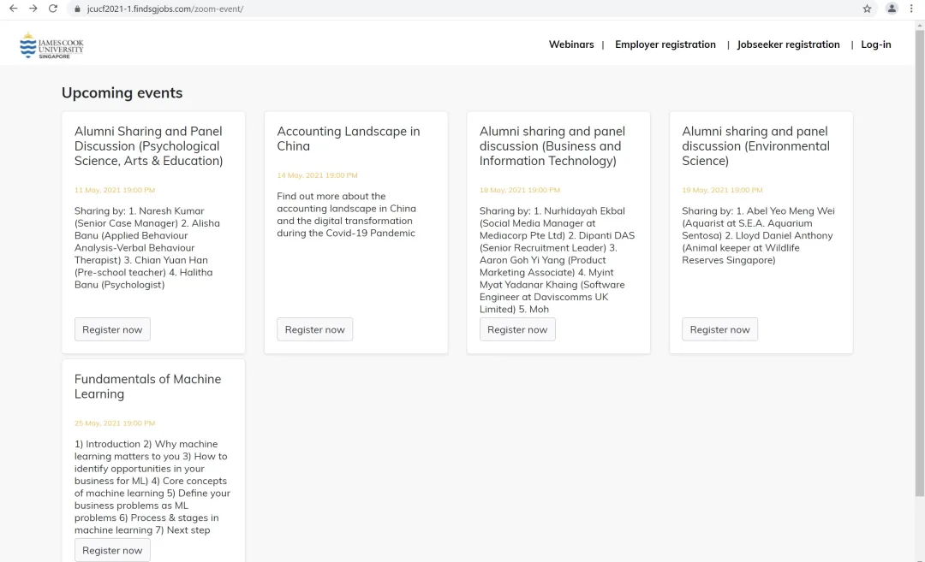Click the padlock site info icon

pos(78,9)
